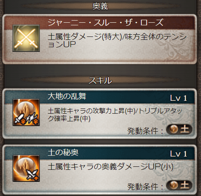Click the 土の秘奥 skill name
Screen dimensions: 201x196
click(x=63, y=152)
